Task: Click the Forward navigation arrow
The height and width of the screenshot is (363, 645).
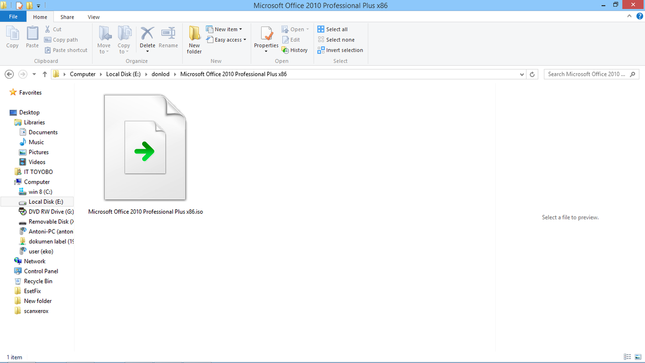Action: [x=23, y=74]
